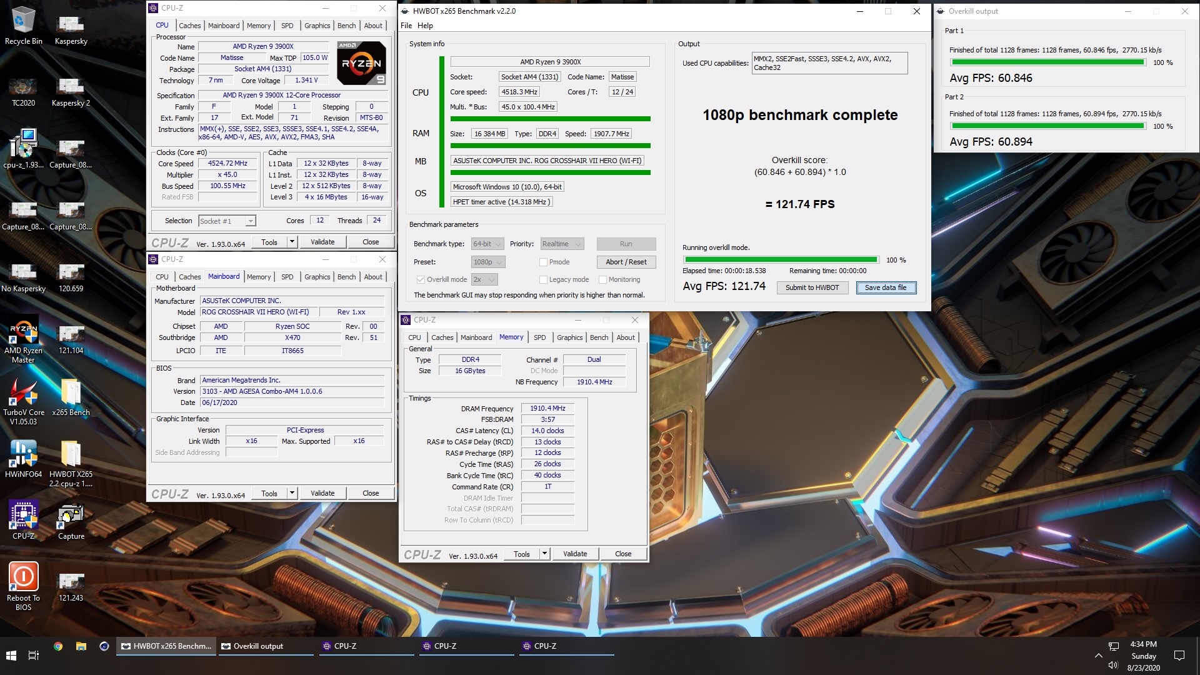Switch to HWBOT x265 Benchmark taskbar button

pos(167,646)
